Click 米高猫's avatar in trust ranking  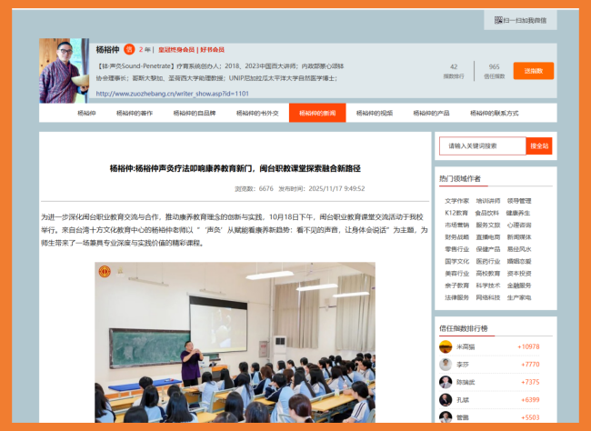point(446,346)
